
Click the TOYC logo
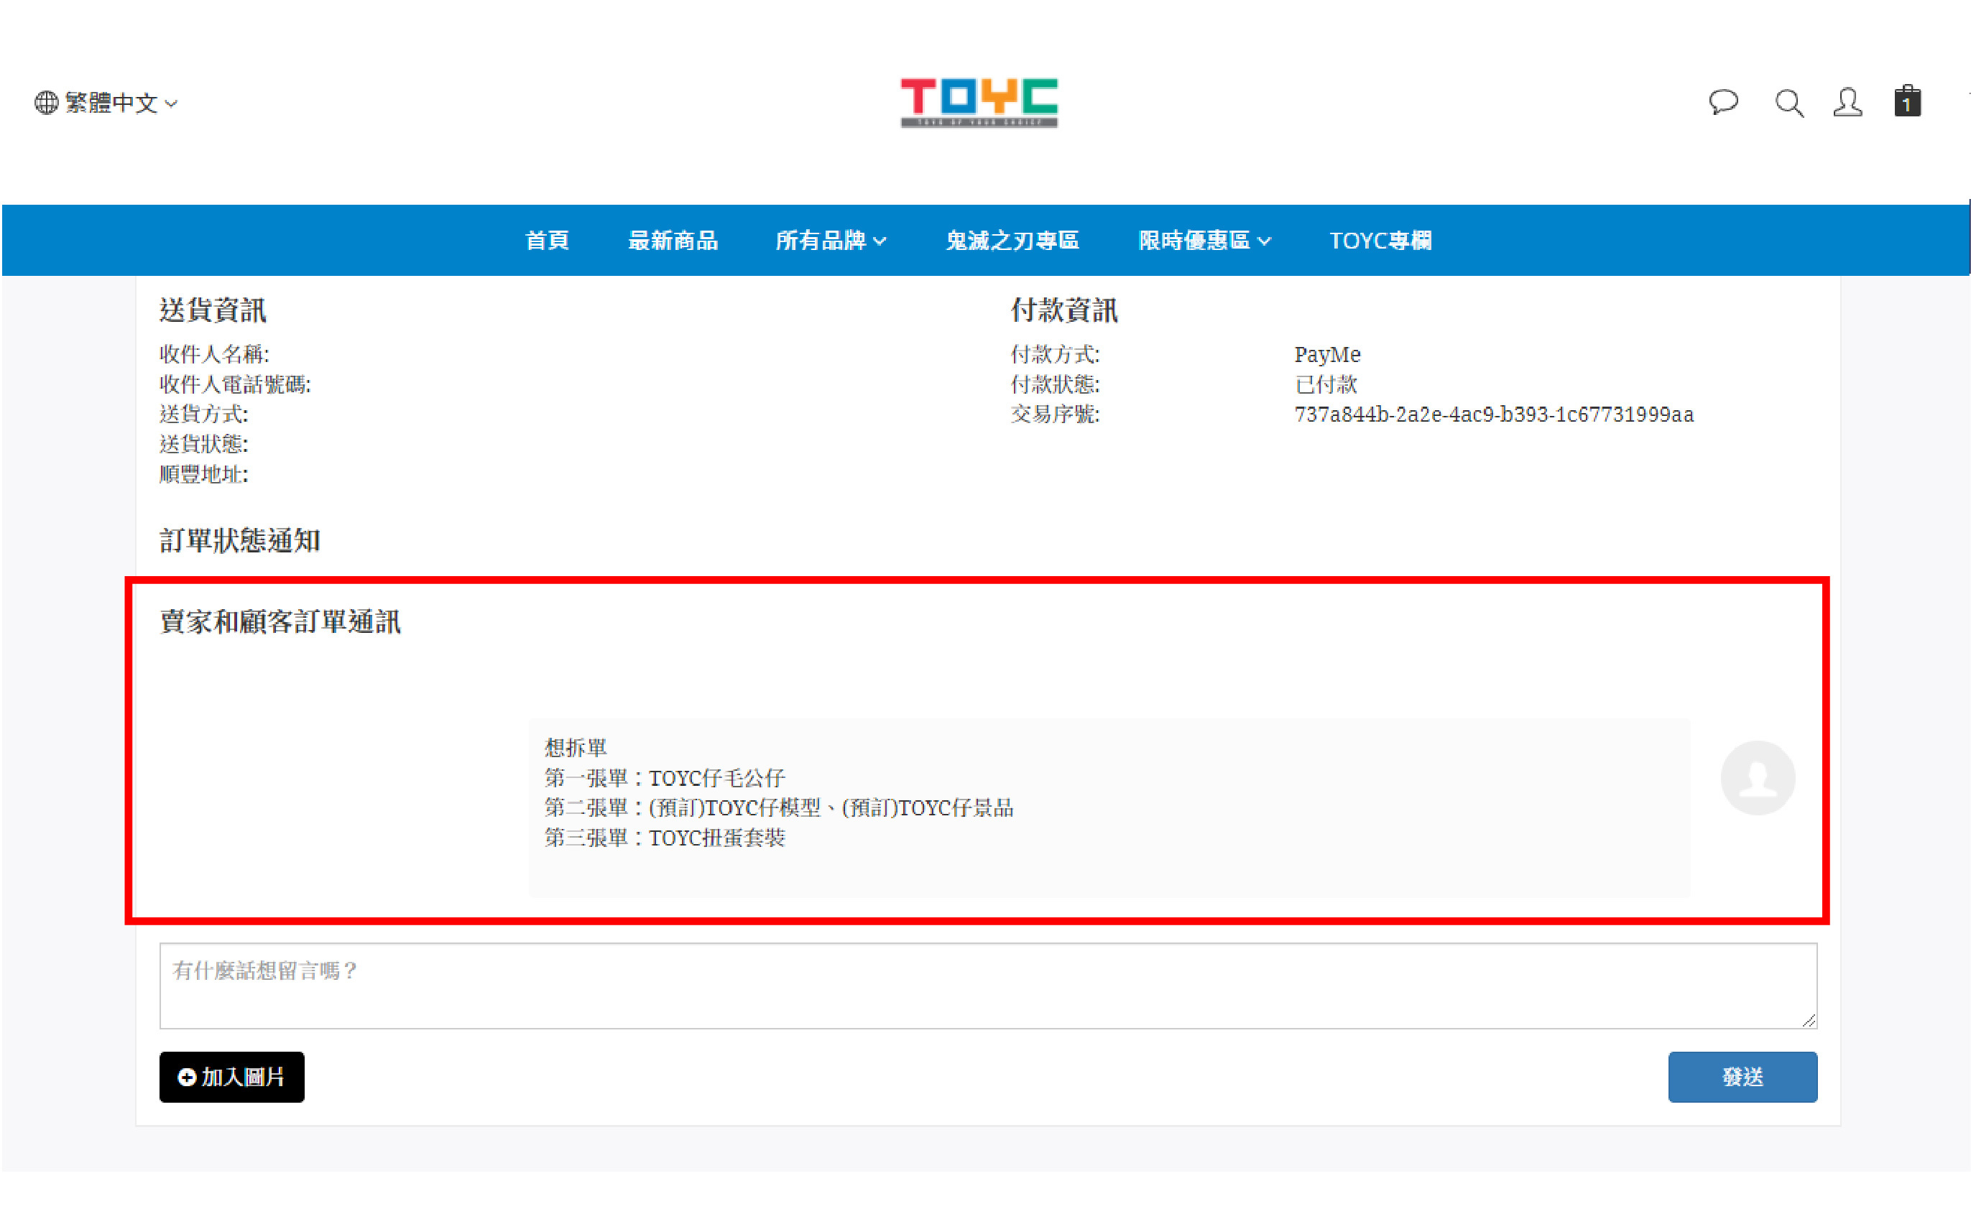(979, 103)
